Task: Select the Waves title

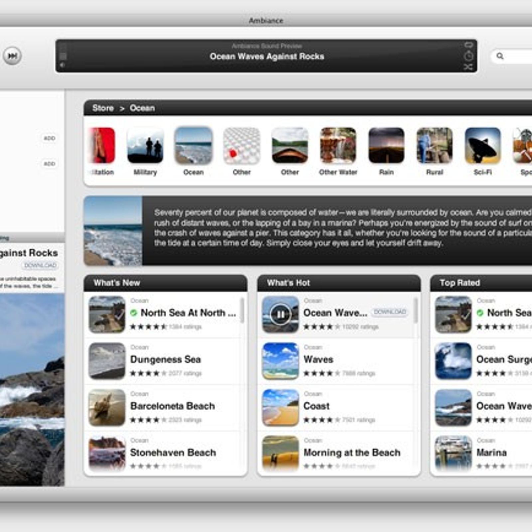Action: tap(319, 359)
